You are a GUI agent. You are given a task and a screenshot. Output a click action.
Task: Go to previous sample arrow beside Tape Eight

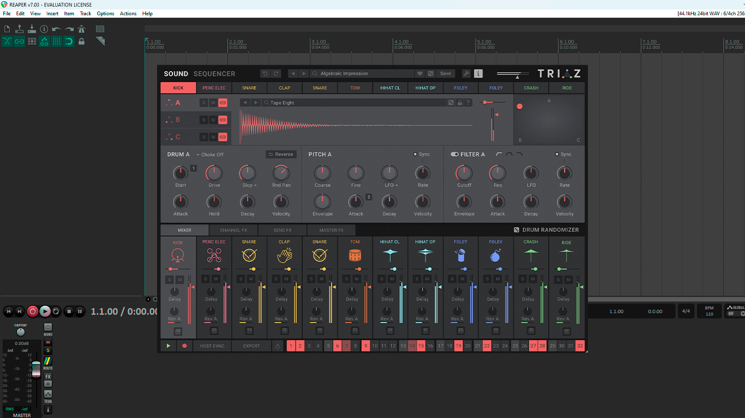pyautogui.click(x=245, y=103)
